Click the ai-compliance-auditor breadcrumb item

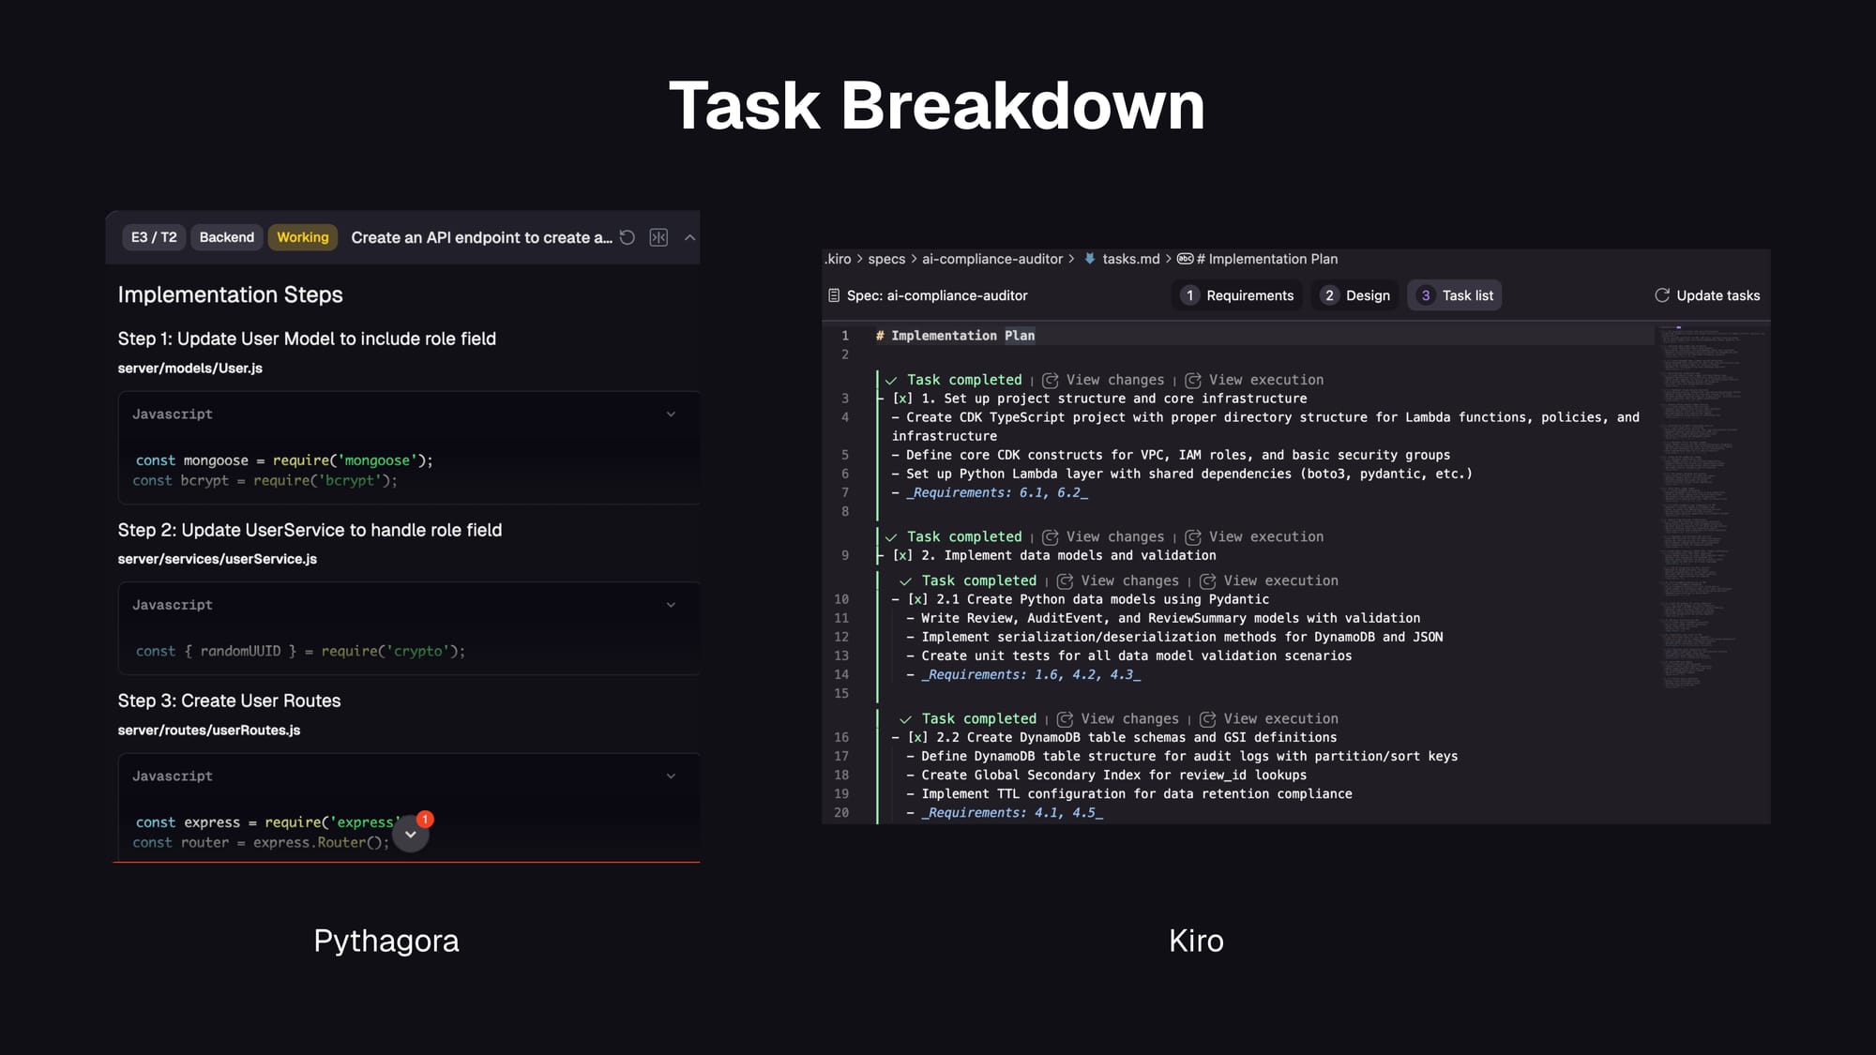[x=991, y=259]
